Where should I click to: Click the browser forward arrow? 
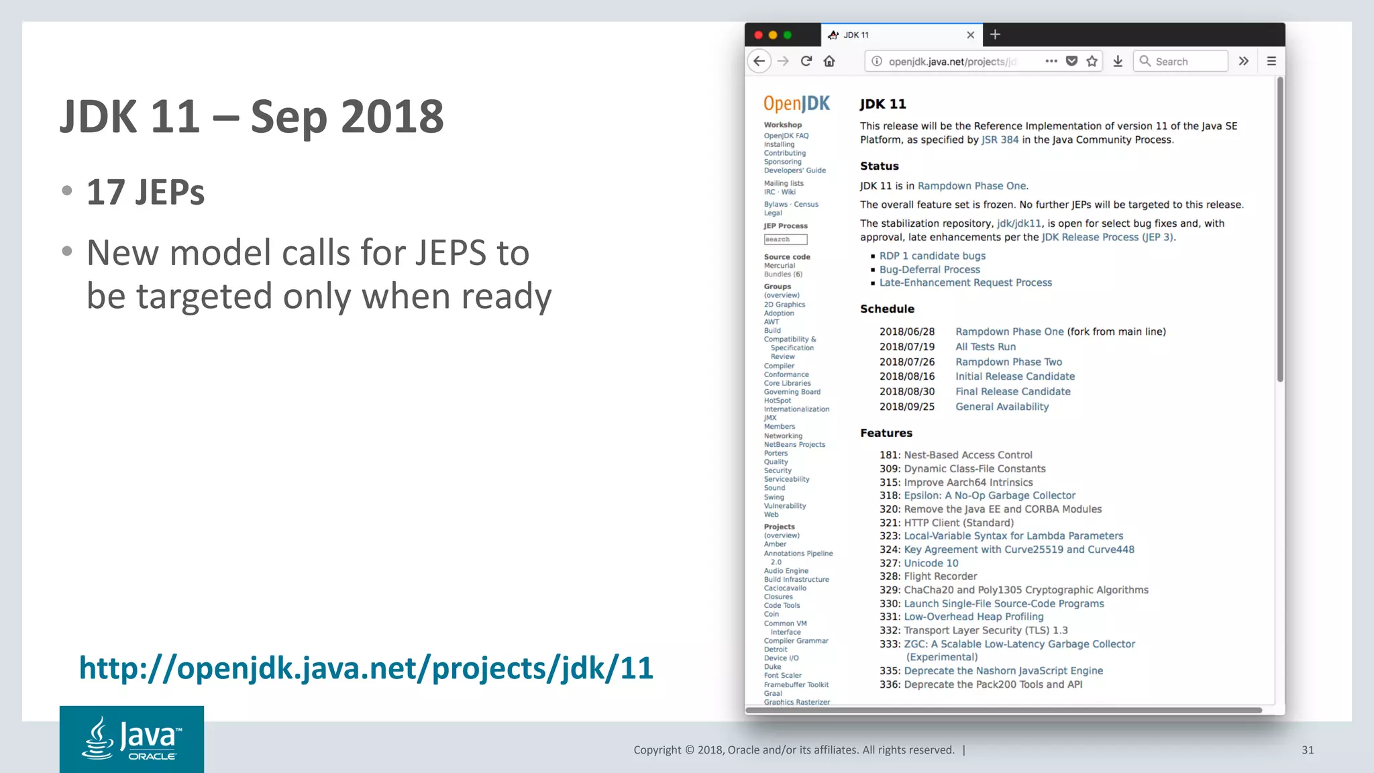783,61
